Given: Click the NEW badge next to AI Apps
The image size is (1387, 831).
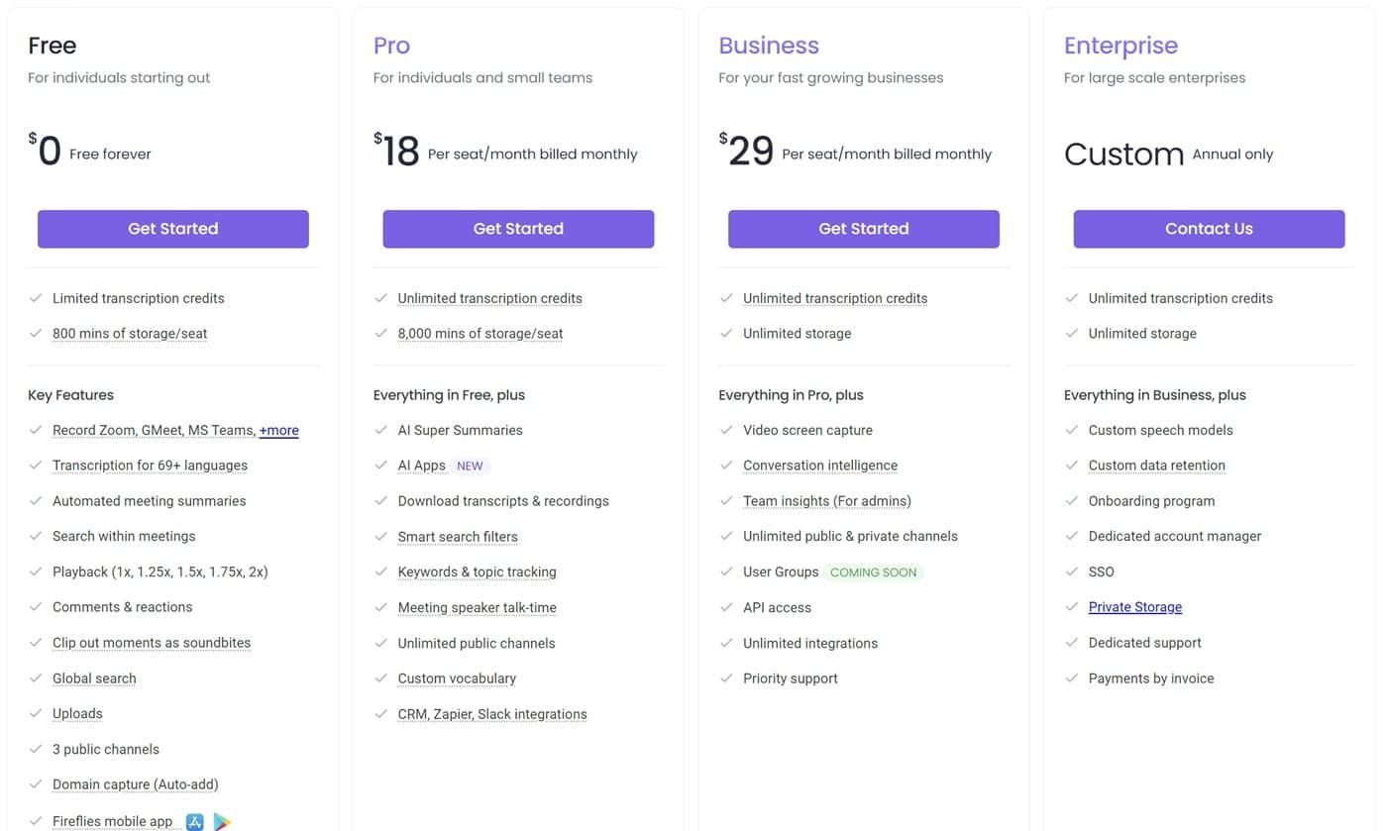Looking at the screenshot, I should pyautogui.click(x=470, y=465).
